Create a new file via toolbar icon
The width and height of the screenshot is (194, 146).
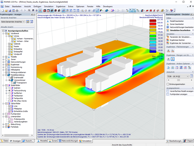tap(3, 11)
